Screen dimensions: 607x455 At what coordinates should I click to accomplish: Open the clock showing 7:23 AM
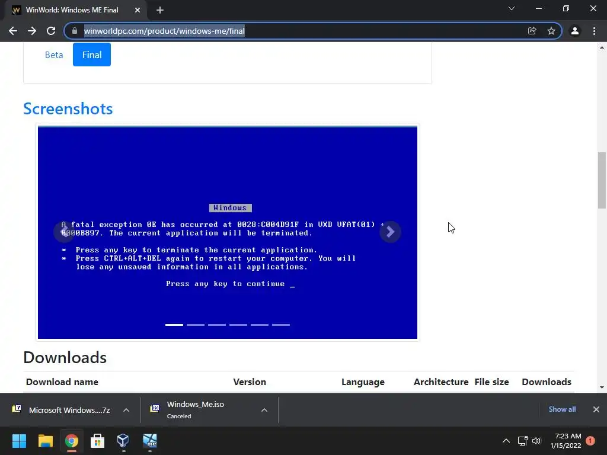click(566, 441)
